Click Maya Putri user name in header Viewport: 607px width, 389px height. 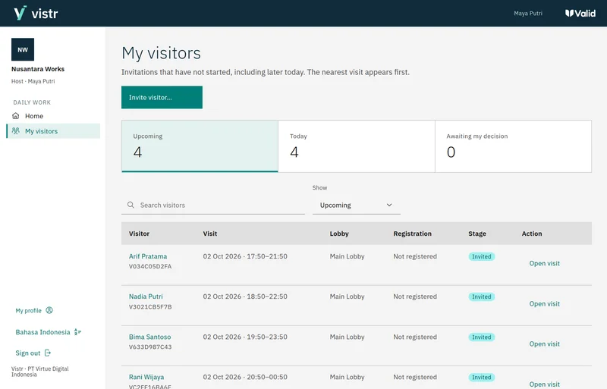[x=528, y=13]
